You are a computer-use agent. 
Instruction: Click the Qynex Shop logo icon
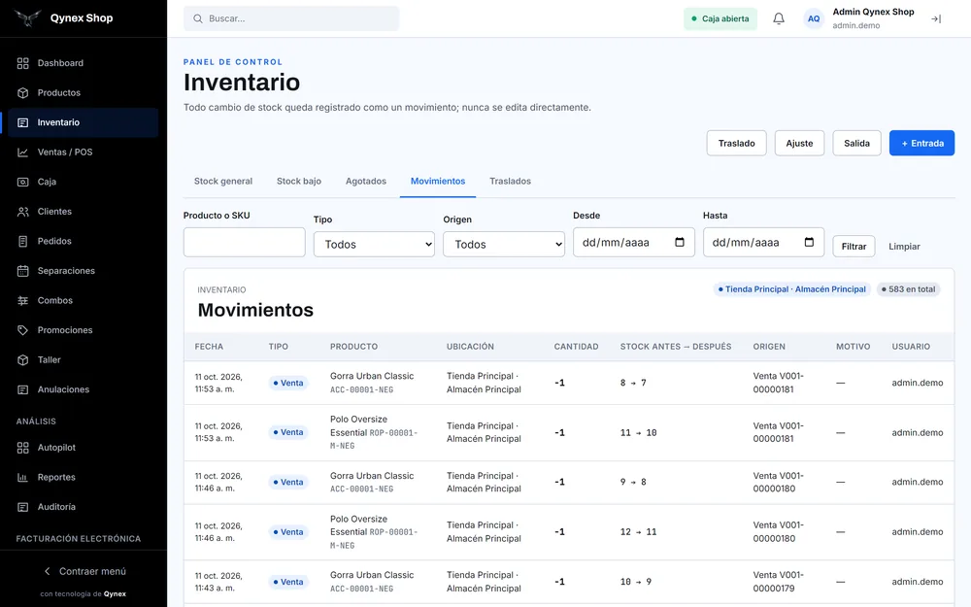pyautogui.click(x=28, y=17)
